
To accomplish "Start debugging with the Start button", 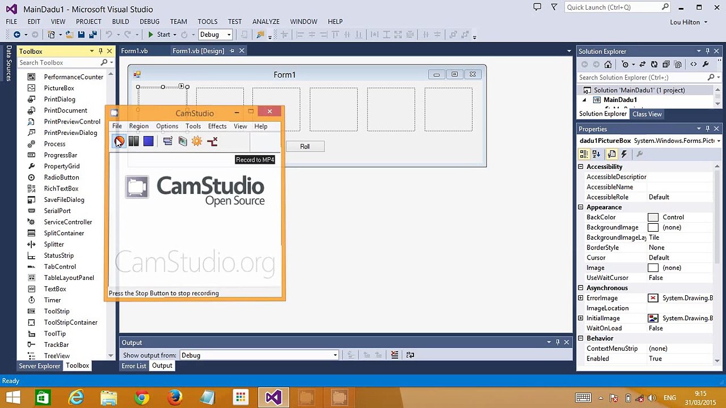I will click(x=159, y=35).
